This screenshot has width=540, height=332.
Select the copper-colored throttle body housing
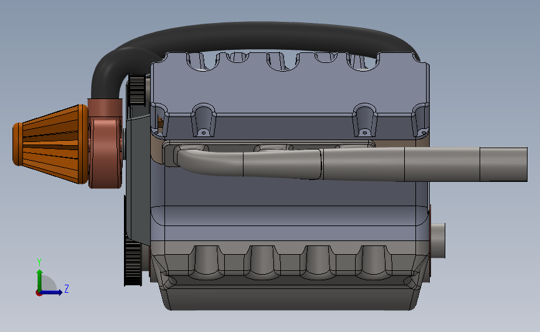[105, 144]
